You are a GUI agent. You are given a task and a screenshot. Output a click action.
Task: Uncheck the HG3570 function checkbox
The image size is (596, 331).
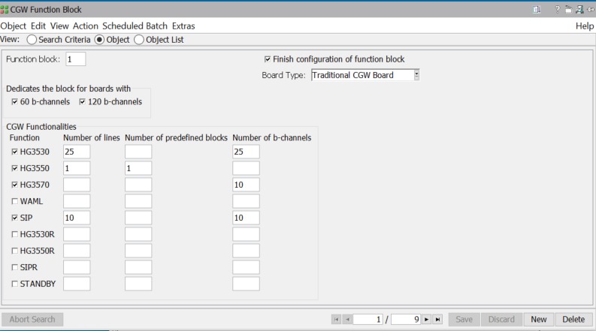pos(15,185)
